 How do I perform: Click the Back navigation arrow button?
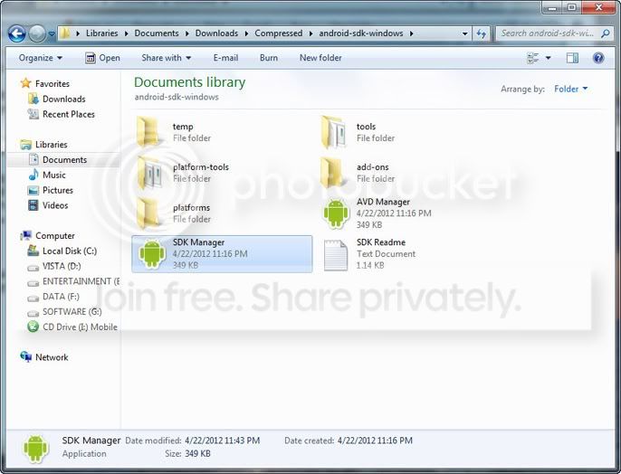click(x=16, y=33)
